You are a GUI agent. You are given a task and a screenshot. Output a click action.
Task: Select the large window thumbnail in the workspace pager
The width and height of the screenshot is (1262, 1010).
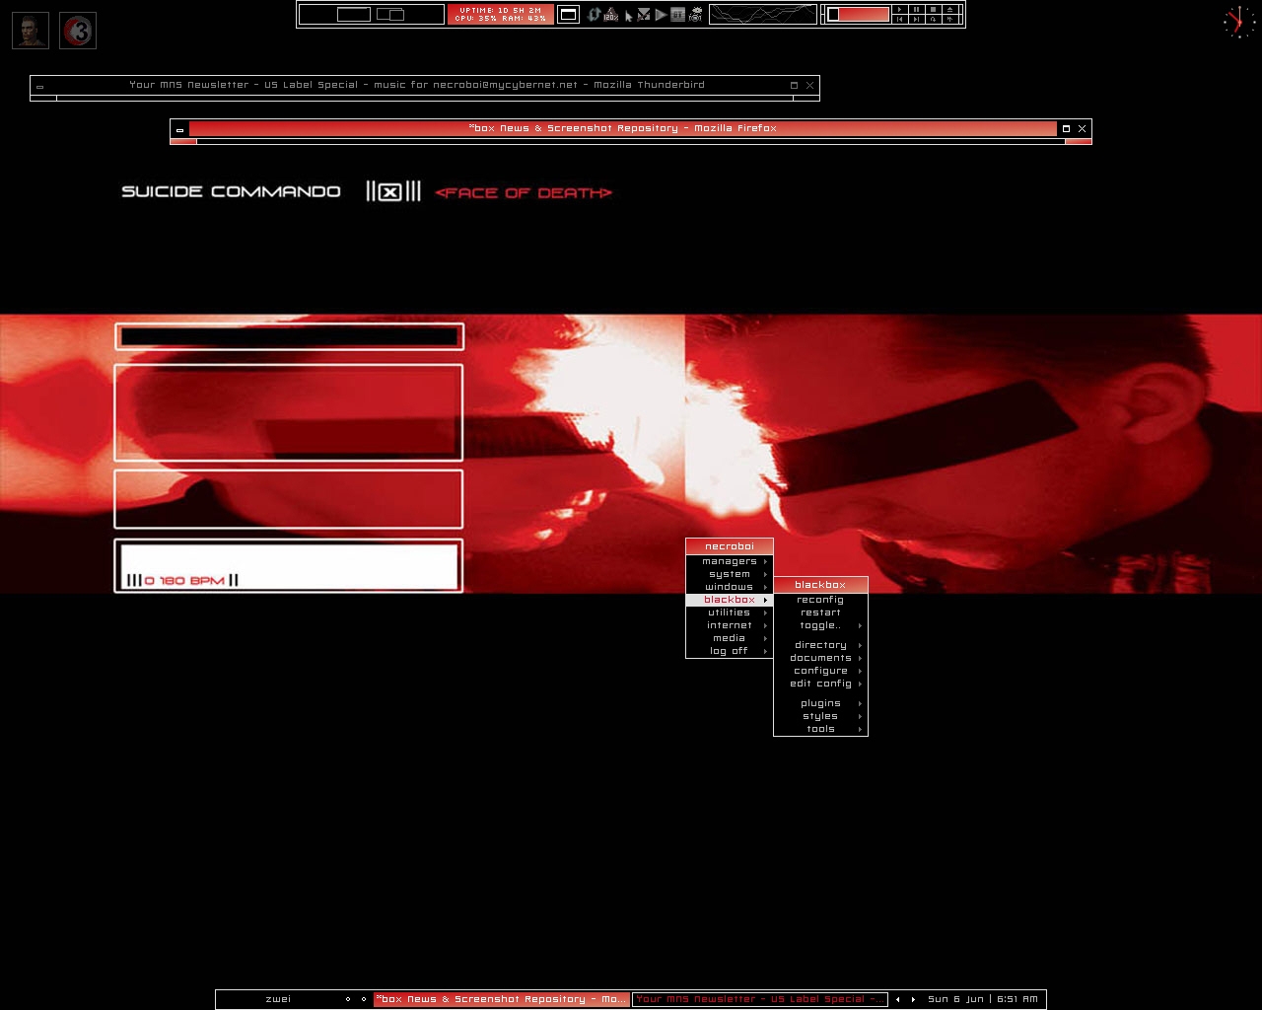click(354, 14)
